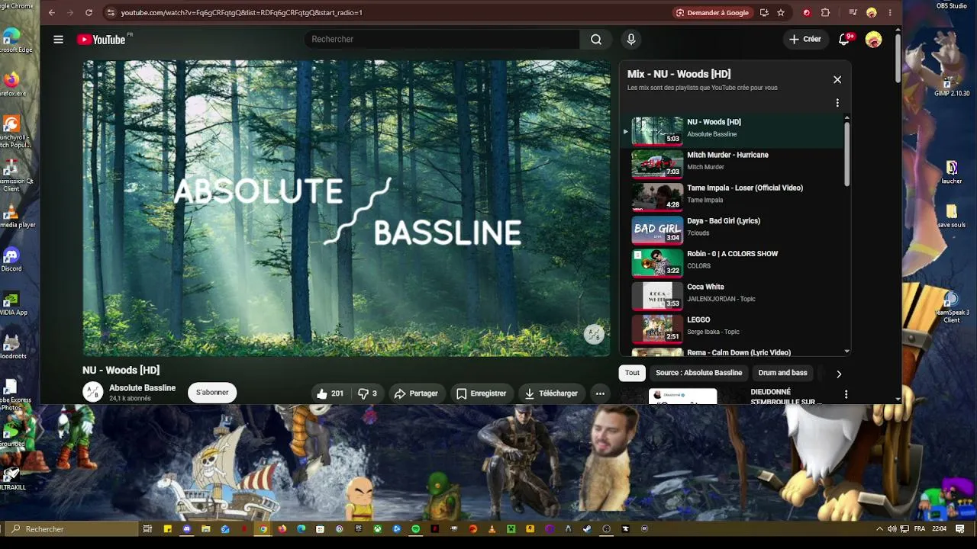Click the Chrome icon in the taskbar
Image resolution: width=977 pixels, height=549 pixels.
(x=263, y=528)
